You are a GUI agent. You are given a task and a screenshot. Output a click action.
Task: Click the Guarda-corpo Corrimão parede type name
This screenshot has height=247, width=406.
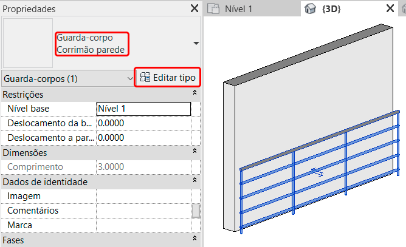(x=91, y=43)
